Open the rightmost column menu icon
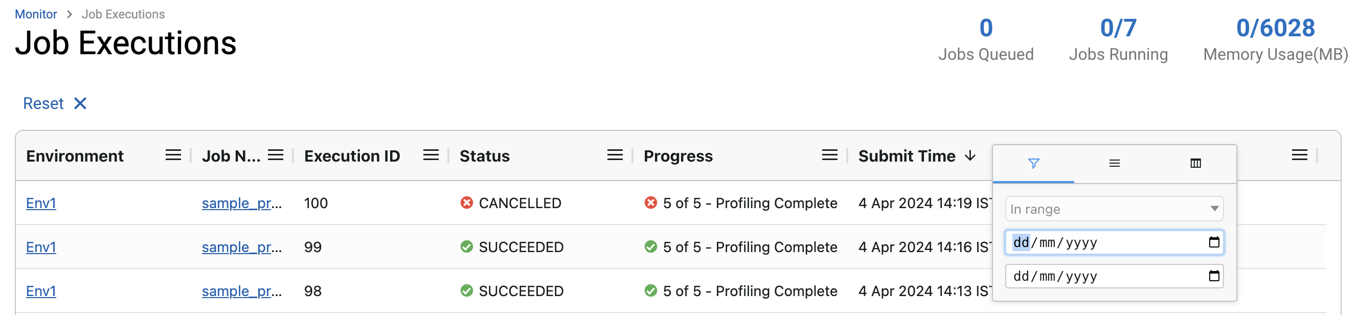This screenshot has height=315, width=1358. click(1299, 155)
